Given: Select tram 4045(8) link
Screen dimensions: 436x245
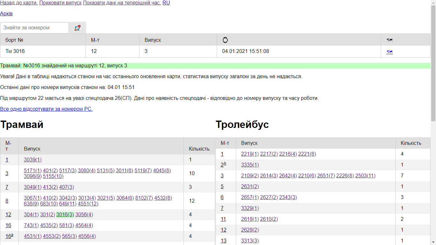Looking at the screenshot, I should pos(162,171).
